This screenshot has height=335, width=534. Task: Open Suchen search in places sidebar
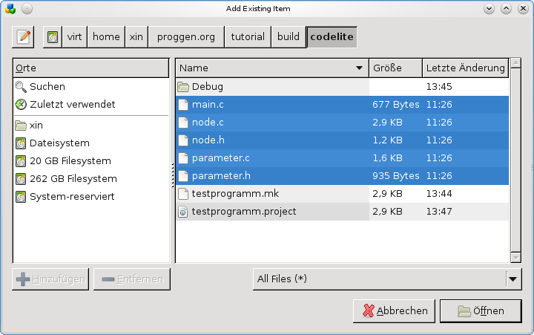click(47, 86)
